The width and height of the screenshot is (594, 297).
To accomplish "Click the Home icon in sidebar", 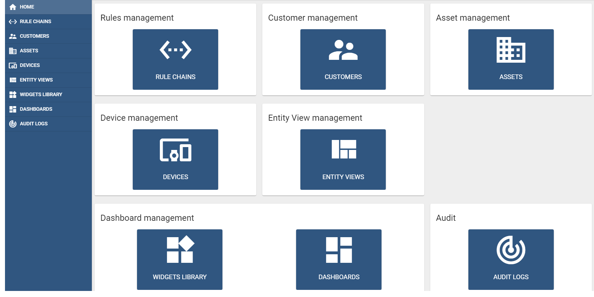I will [13, 7].
